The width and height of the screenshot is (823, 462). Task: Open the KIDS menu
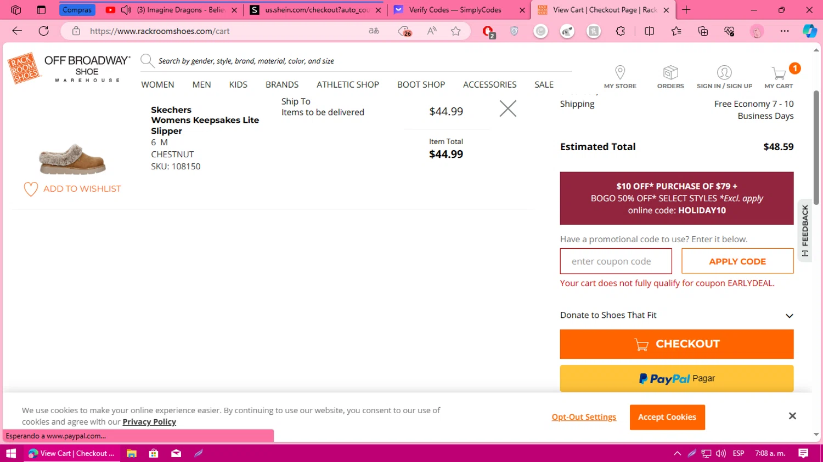[x=238, y=84]
